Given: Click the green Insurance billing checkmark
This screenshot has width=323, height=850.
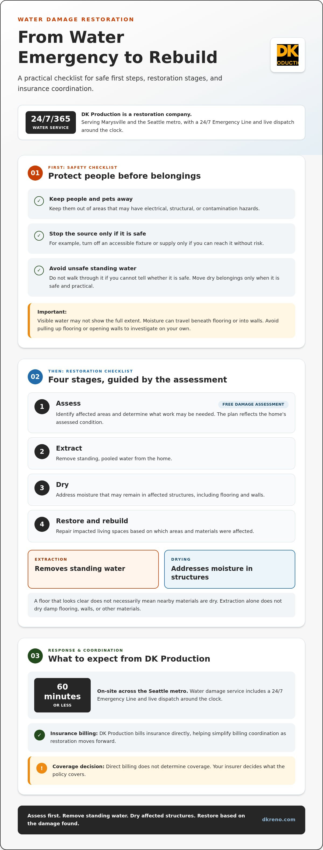Looking at the screenshot, I should (x=40, y=735).
